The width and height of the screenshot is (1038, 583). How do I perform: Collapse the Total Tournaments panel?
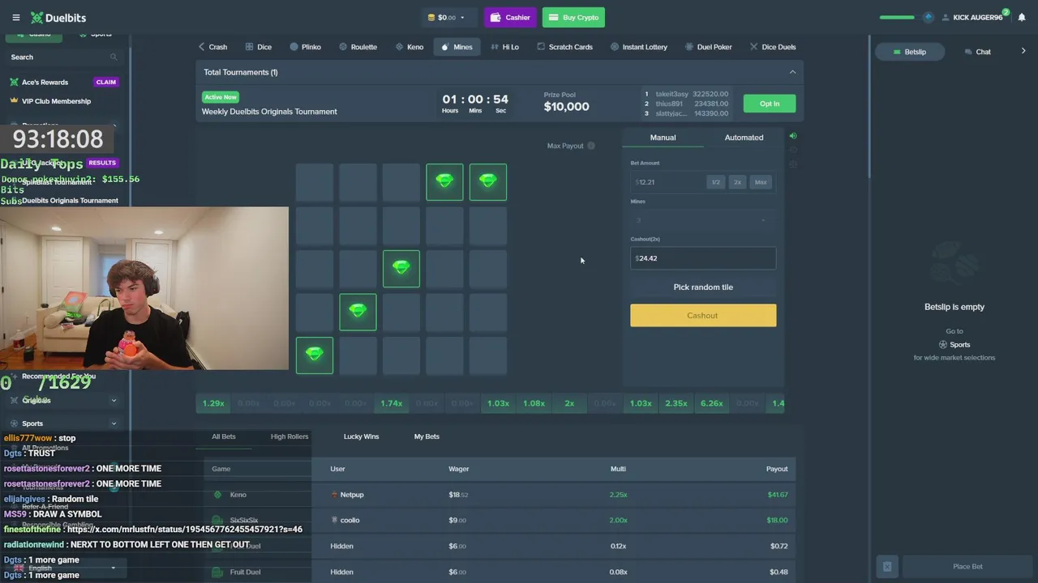tap(792, 72)
